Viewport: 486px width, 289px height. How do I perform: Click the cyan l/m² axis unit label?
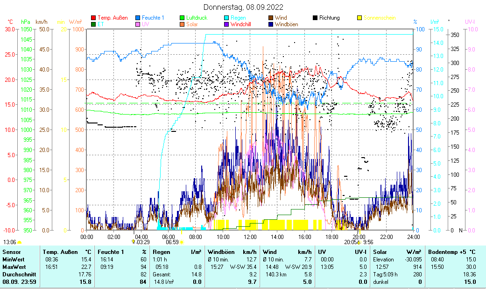435,22
